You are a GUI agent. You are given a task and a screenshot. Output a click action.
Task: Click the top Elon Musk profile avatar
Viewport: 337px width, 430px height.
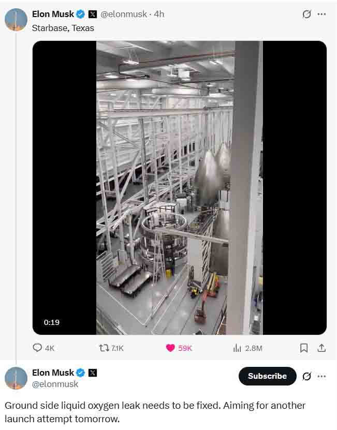coord(16,20)
